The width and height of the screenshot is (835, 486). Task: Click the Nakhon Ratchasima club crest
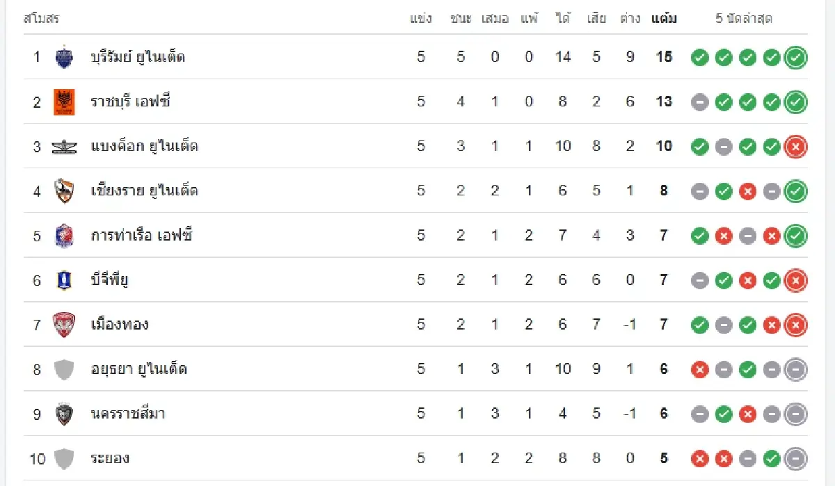(64, 414)
